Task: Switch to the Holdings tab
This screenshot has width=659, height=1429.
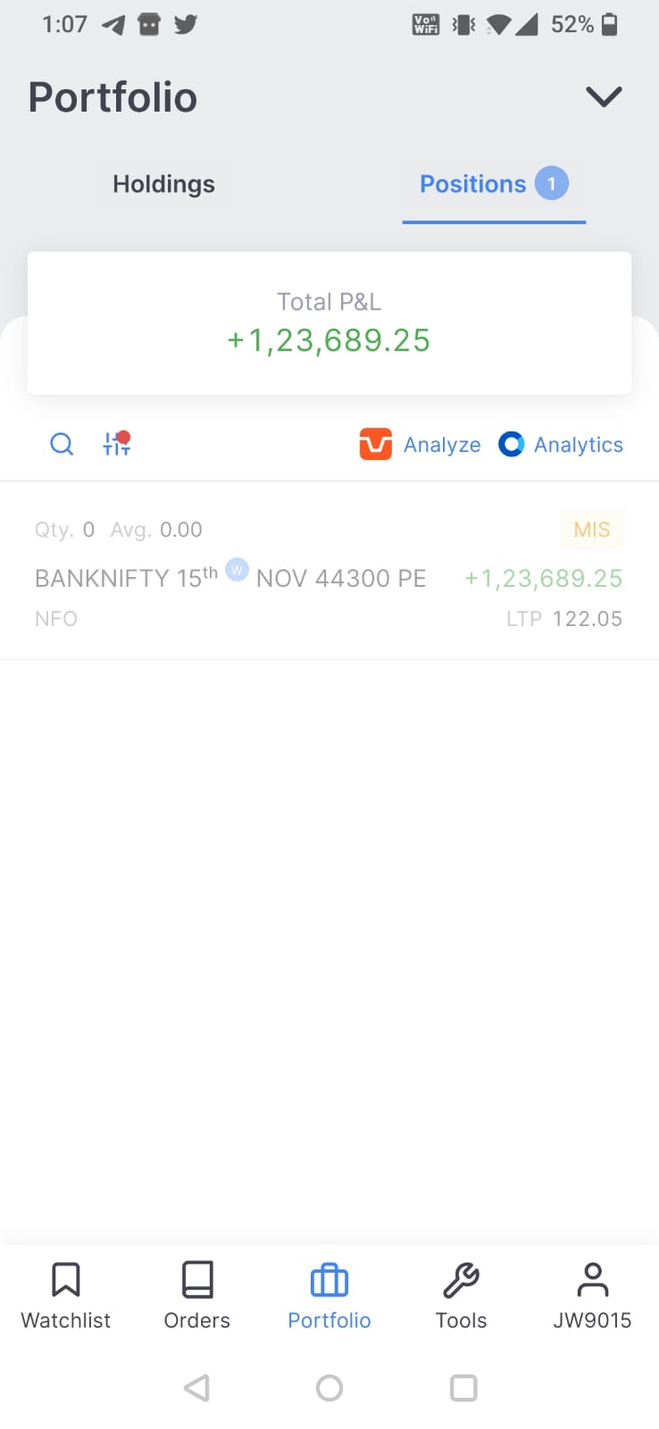Action: coord(164,184)
